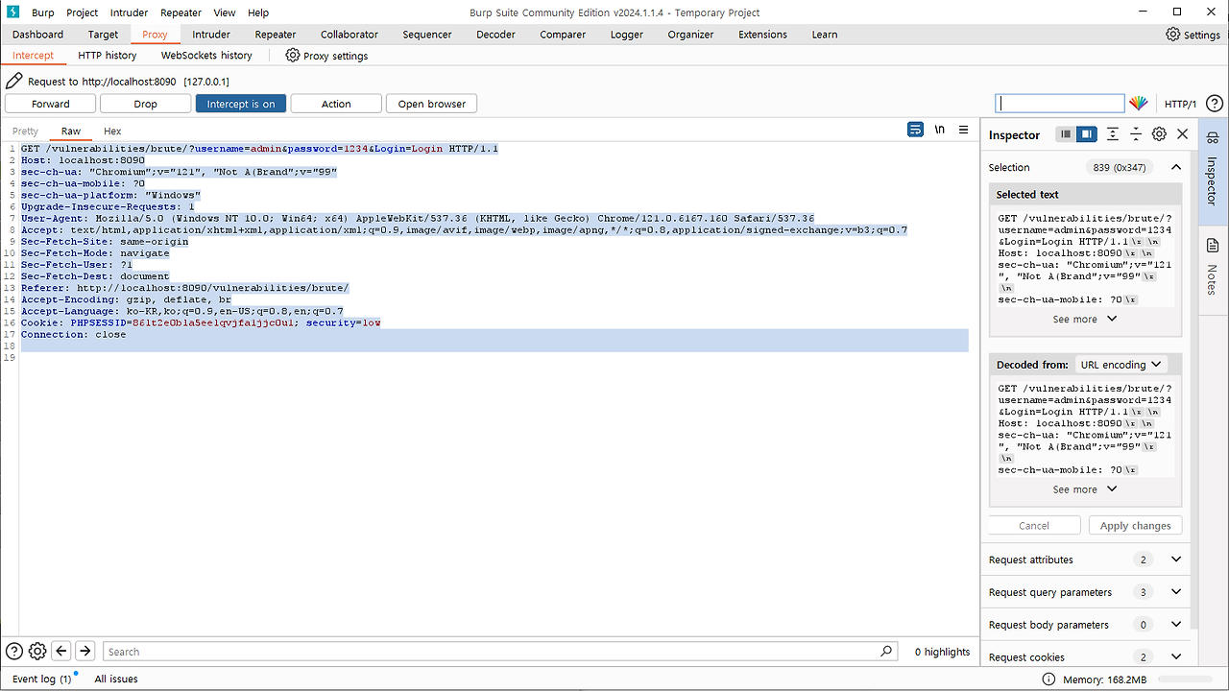Viewport: 1229px width, 691px height.
Task: Focus the top-right comment text field
Action: 1060,104
